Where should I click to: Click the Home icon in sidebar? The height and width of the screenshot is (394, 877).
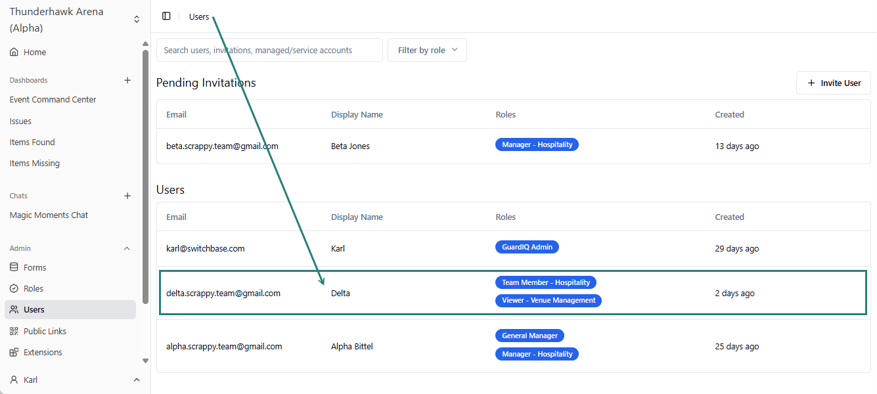point(14,53)
